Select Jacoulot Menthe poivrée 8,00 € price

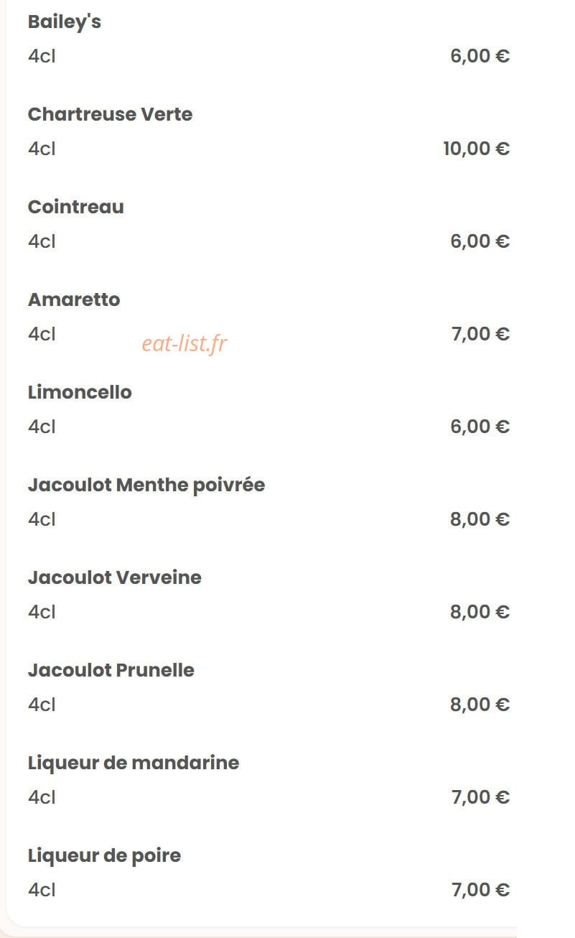480,519
